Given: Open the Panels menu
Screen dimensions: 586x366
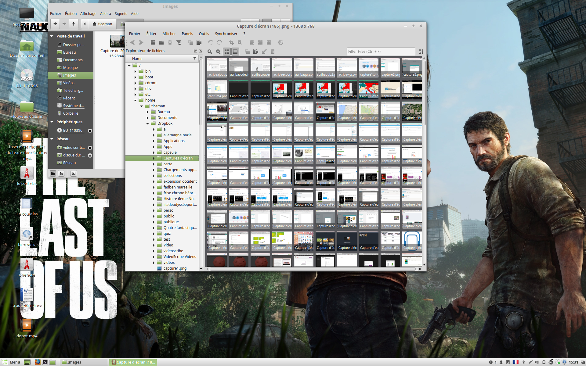Looking at the screenshot, I should click(x=187, y=34).
